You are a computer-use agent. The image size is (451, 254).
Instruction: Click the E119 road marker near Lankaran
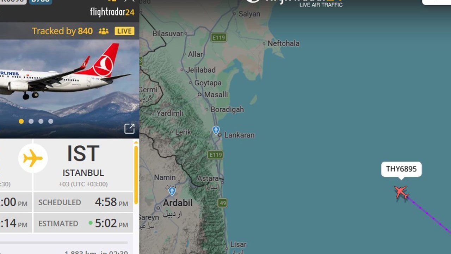(215, 155)
